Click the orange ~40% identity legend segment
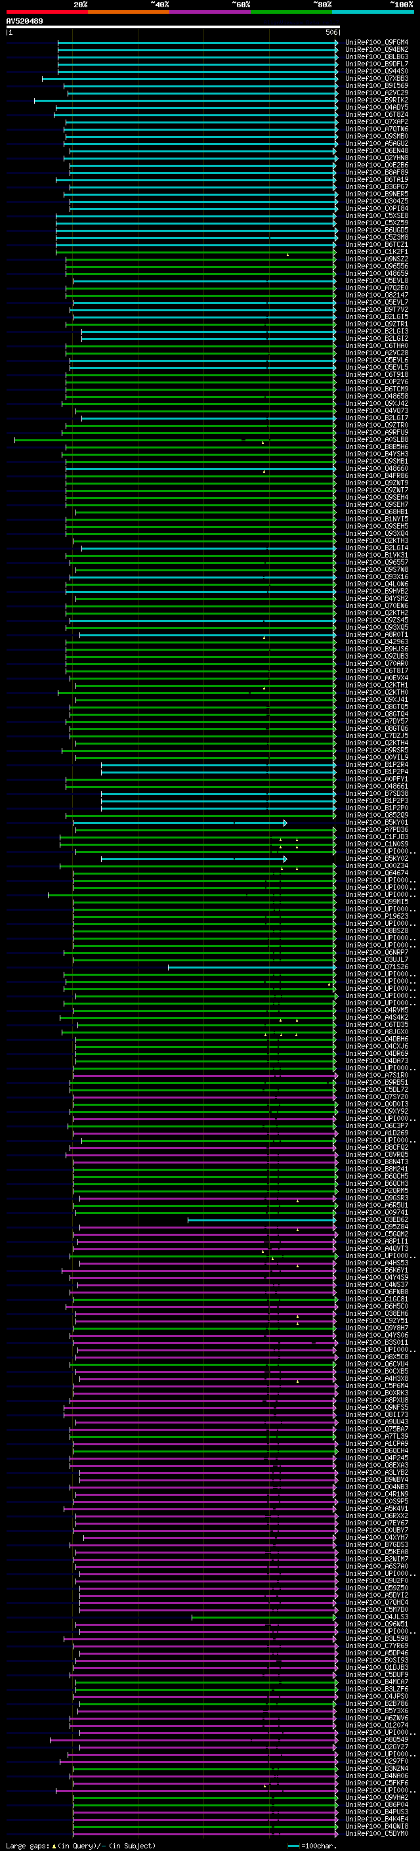This screenshot has width=420, height=1851. [x=129, y=12]
